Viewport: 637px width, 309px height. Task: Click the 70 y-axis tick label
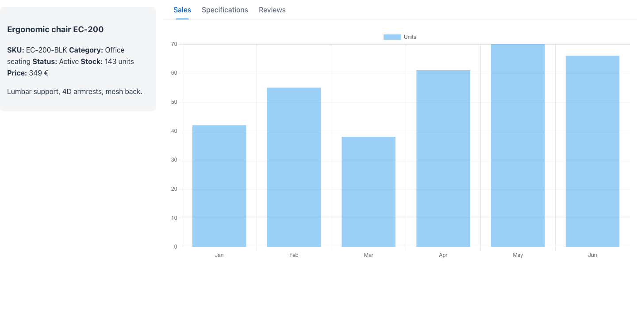174,44
